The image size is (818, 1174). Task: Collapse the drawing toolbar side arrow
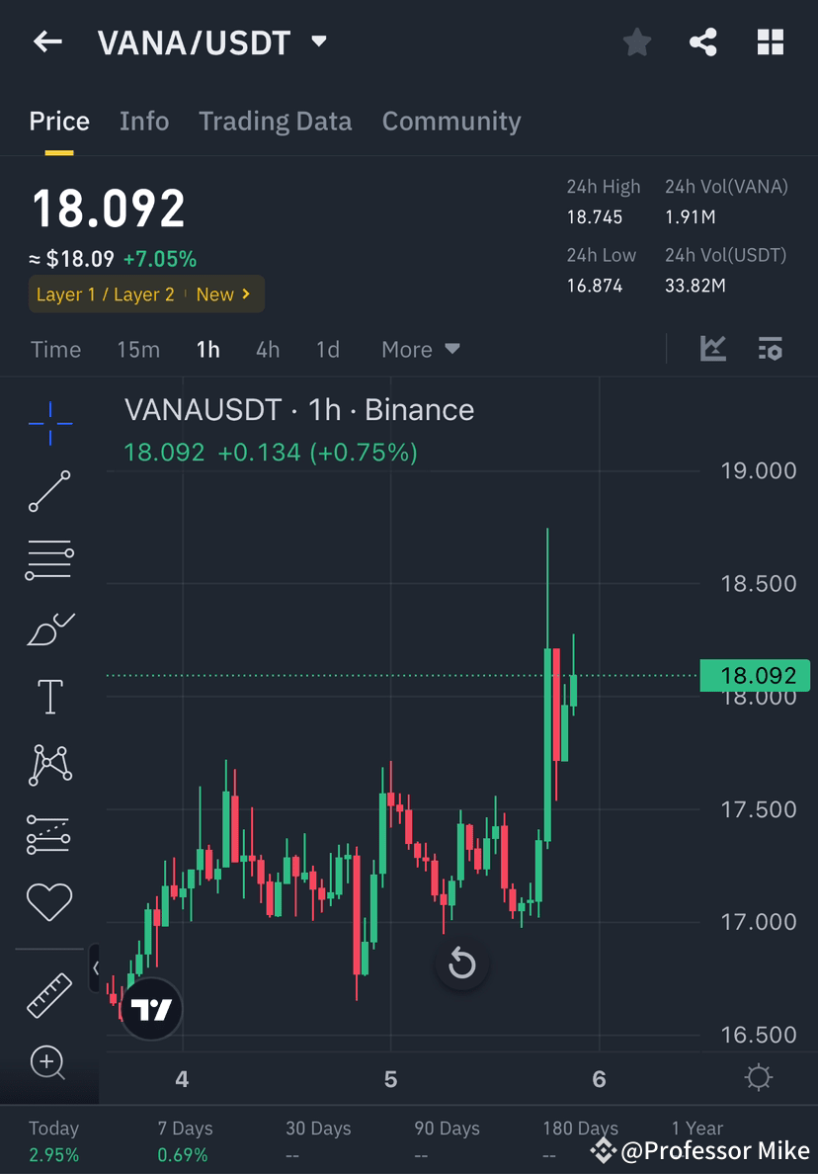click(95, 968)
